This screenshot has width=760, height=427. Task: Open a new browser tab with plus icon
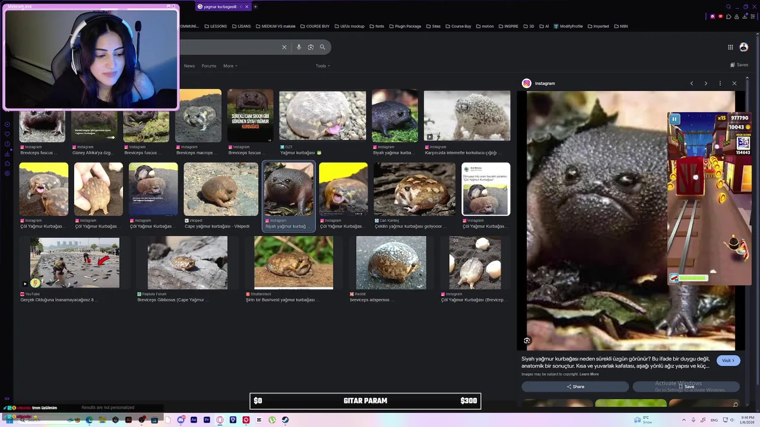pos(255,7)
